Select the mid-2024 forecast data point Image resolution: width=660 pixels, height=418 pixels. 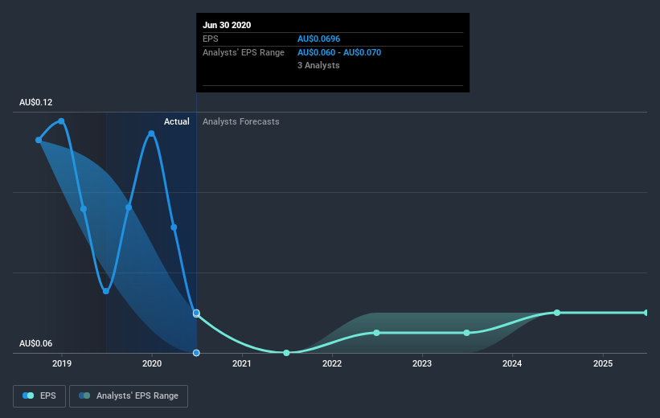pyautogui.click(x=556, y=313)
